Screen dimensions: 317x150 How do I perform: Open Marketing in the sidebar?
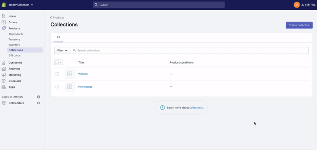pos(15,75)
